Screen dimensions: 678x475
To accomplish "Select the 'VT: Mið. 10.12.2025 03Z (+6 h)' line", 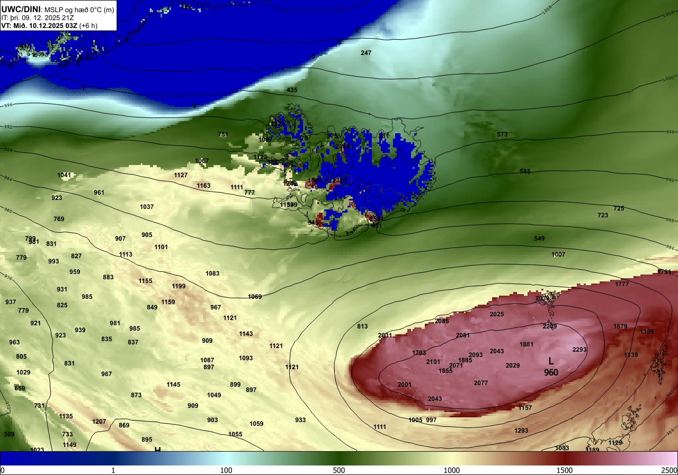I will click(x=49, y=25).
